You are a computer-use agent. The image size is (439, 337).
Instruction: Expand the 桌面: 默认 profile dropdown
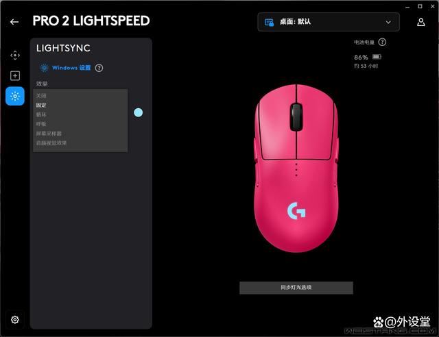point(329,22)
